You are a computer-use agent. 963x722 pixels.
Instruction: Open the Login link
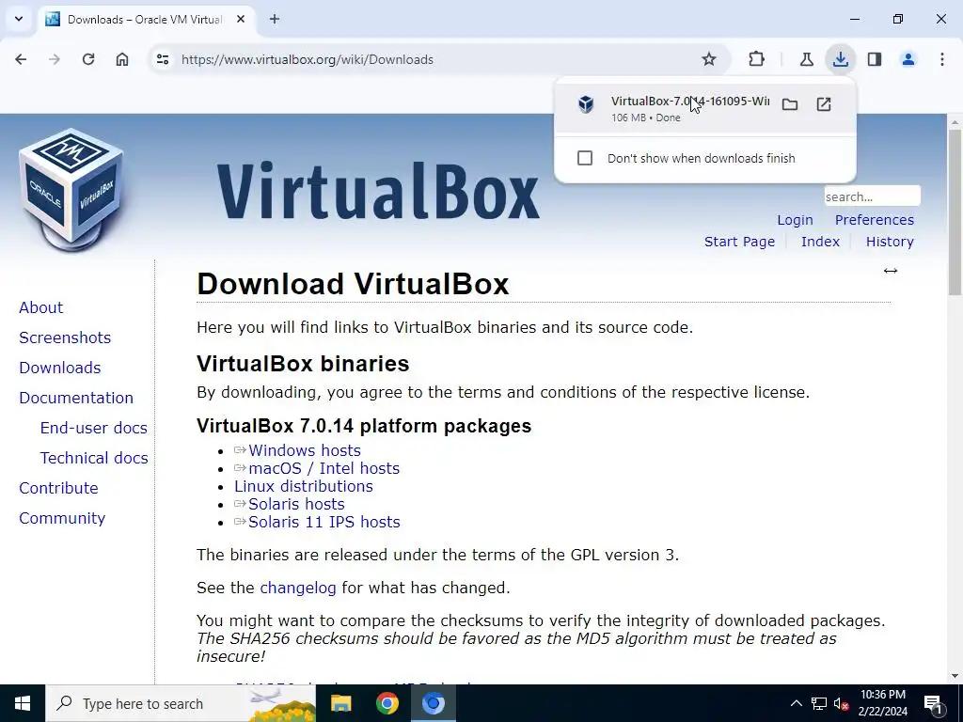795,220
